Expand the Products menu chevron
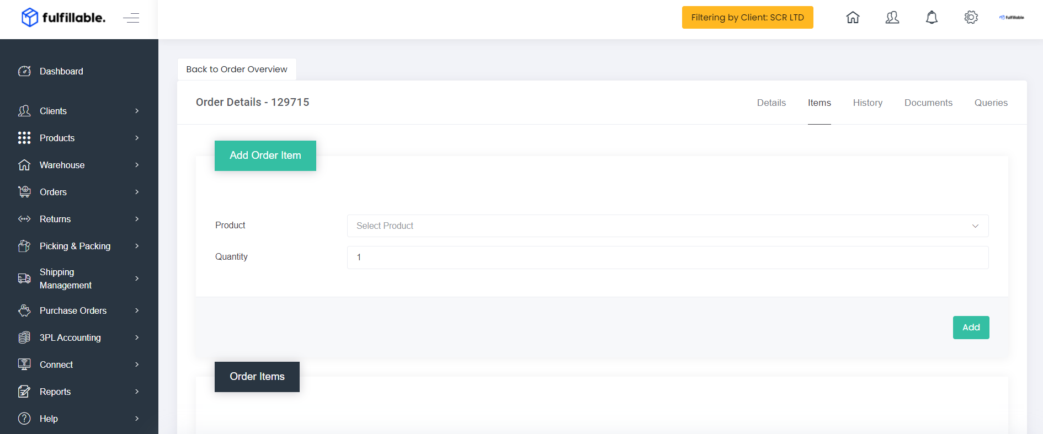Viewport: 1043px width, 434px height. click(137, 138)
